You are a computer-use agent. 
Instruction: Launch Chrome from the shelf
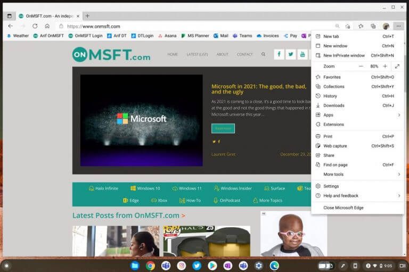pyautogui.click(x=150, y=266)
